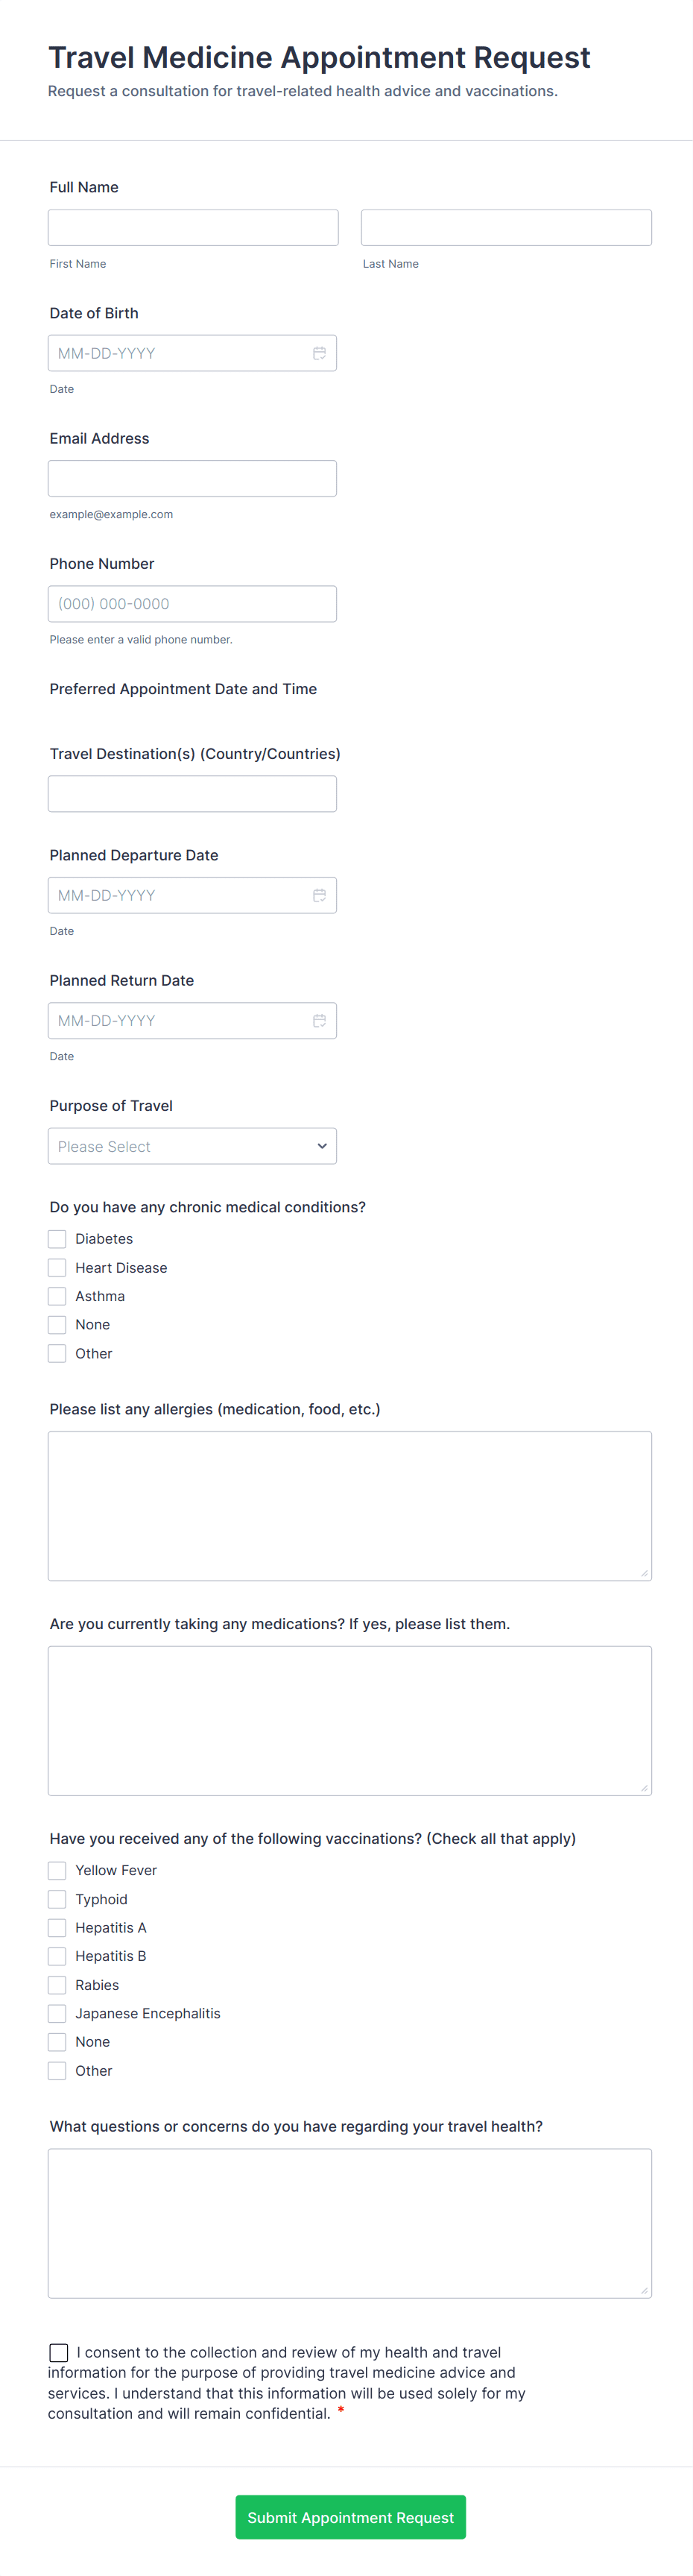The width and height of the screenshot is (693, 2576).
Task: Open the Planned Return Date calendar icon
Action: pyautogui.click(x=319, y=1020)
